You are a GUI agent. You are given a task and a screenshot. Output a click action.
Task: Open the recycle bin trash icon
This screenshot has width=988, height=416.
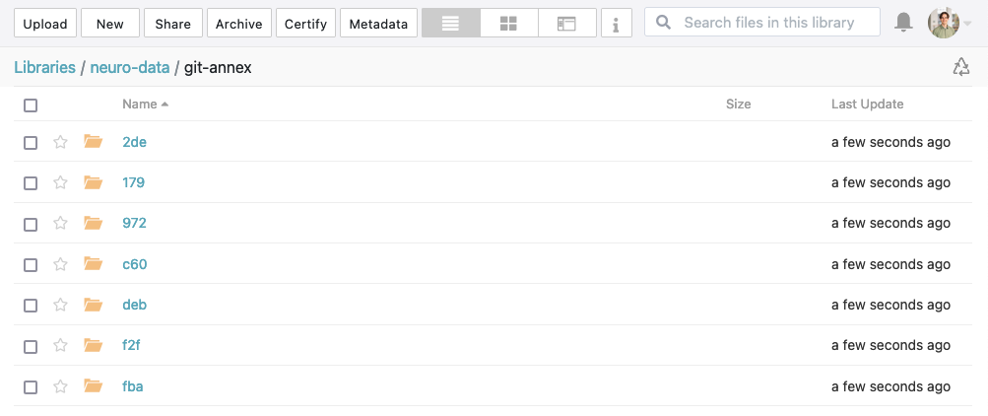point(960,67)
